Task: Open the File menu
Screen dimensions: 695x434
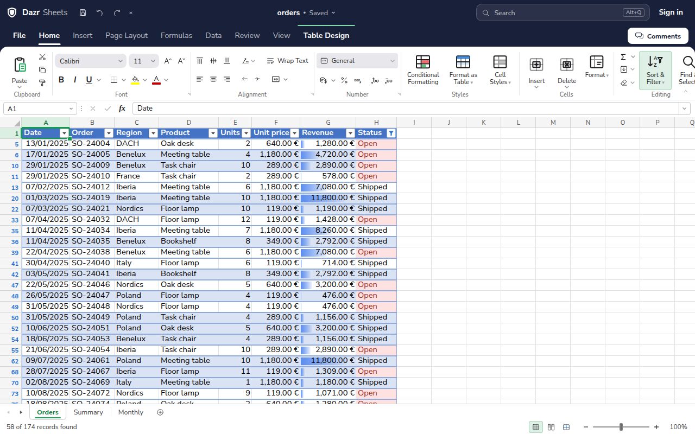Action: pos(20,35)
